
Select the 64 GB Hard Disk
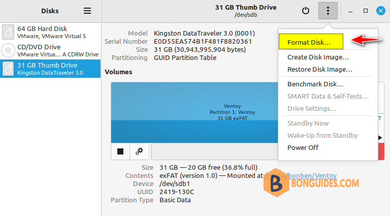point(50,32)
